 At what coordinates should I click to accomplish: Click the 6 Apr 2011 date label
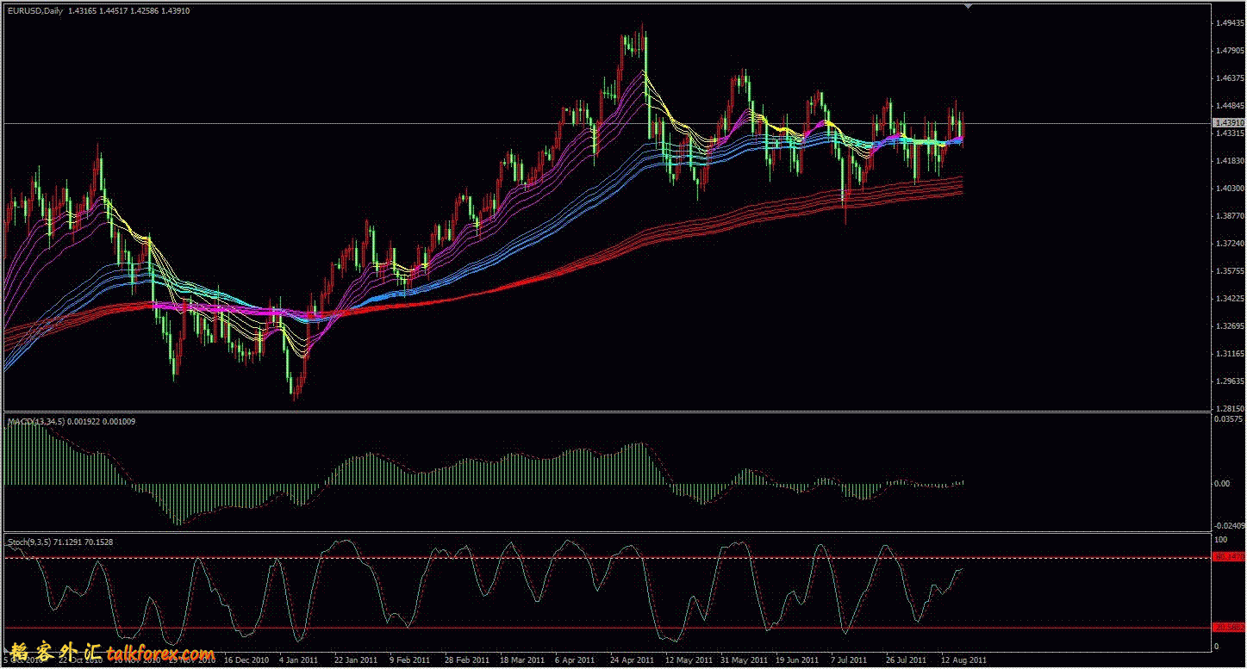coord(576,660)
